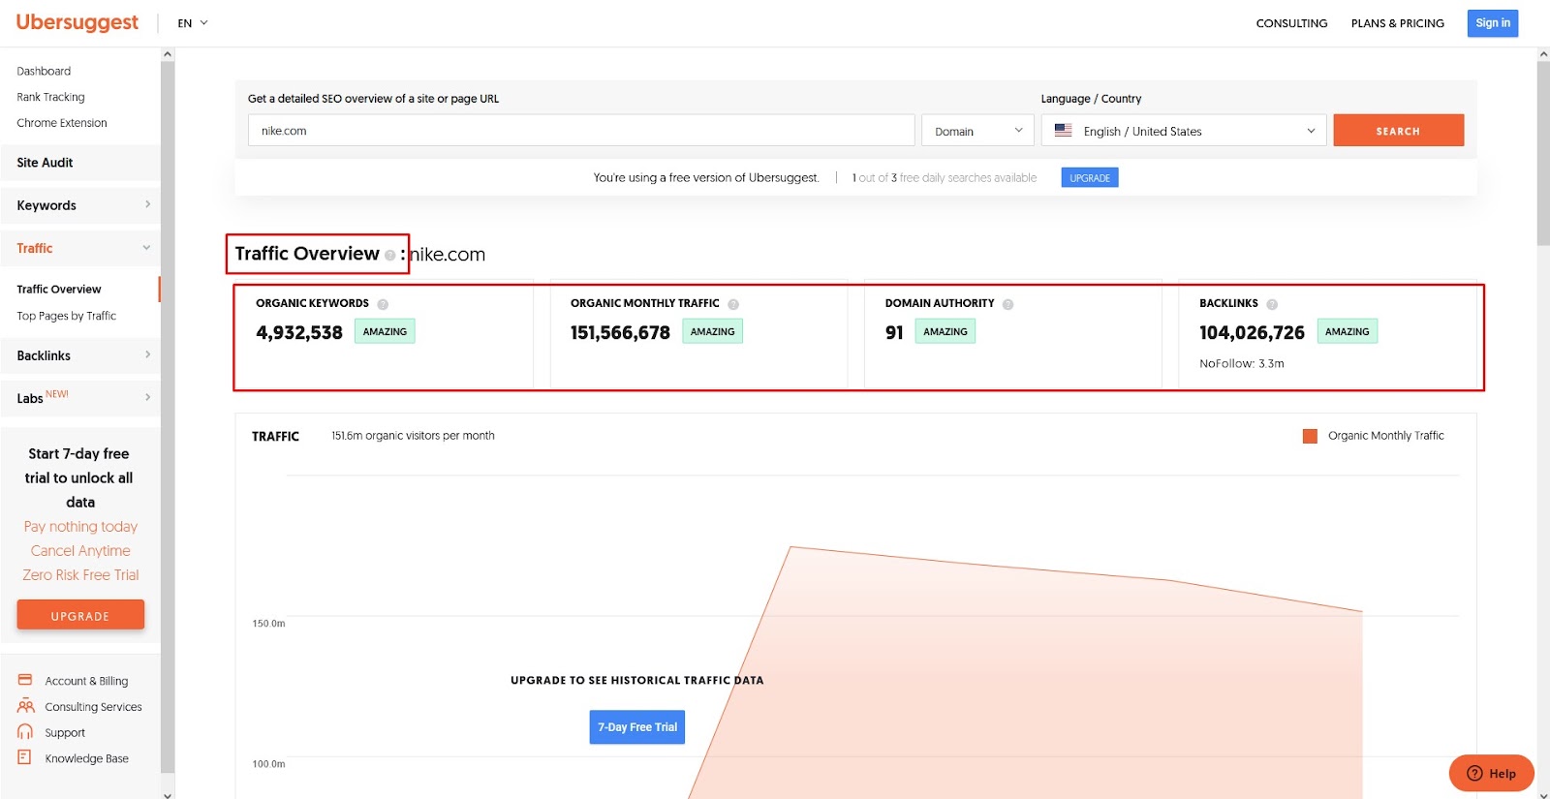Click the Domain Authority info icon

click(1007, 304)
